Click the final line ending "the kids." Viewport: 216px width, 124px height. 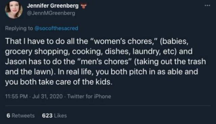click(59, 82)
